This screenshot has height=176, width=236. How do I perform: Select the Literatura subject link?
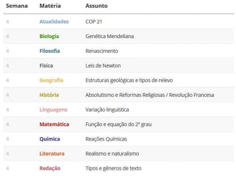[x=52, y=154]
